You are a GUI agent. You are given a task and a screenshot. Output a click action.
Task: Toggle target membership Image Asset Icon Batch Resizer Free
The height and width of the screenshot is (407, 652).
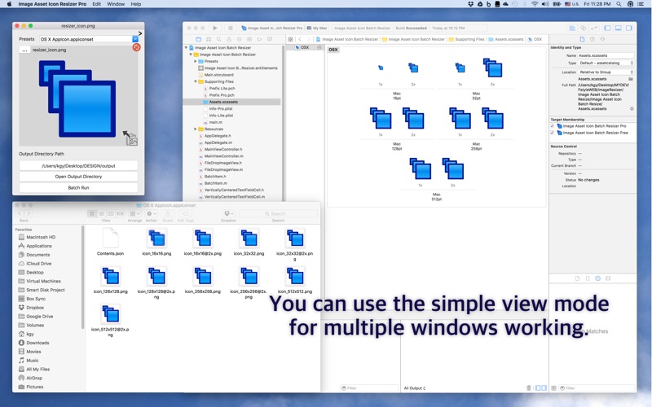pyautogui.click(x=553, y=133)
